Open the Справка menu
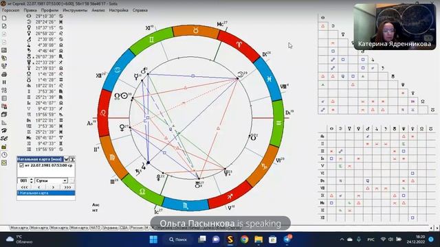 (140, 10)
